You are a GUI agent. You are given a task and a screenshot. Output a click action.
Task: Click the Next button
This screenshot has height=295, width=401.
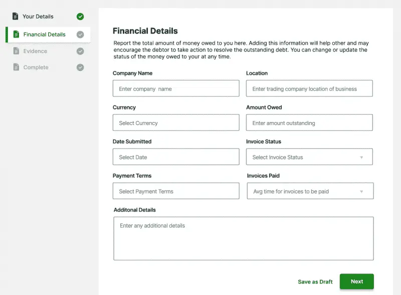(x=356, y=281)
